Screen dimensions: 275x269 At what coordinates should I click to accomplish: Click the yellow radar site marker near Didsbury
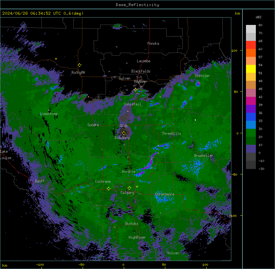[x=124, y=133]
